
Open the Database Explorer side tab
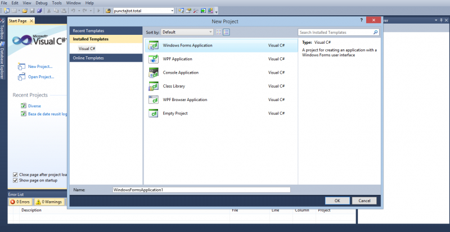[x=2, y=61]
